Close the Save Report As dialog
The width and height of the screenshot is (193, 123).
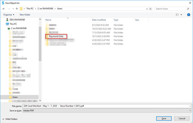pos(190,3)
